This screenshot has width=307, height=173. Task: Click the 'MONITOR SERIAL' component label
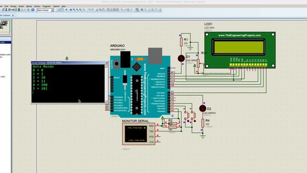click(x=135, y=121)
